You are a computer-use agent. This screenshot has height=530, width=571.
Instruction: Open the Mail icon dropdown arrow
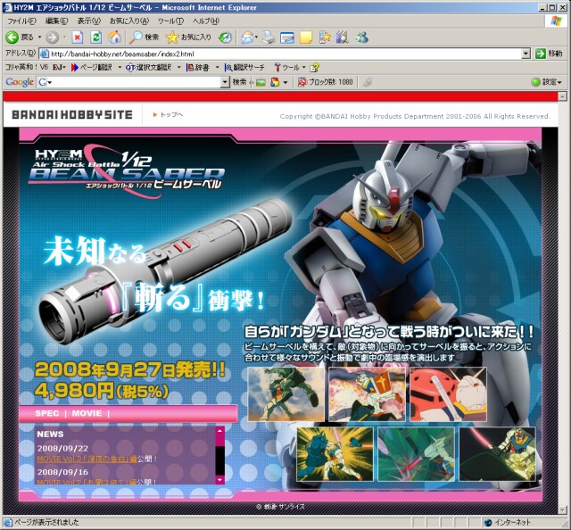point(256,37)
